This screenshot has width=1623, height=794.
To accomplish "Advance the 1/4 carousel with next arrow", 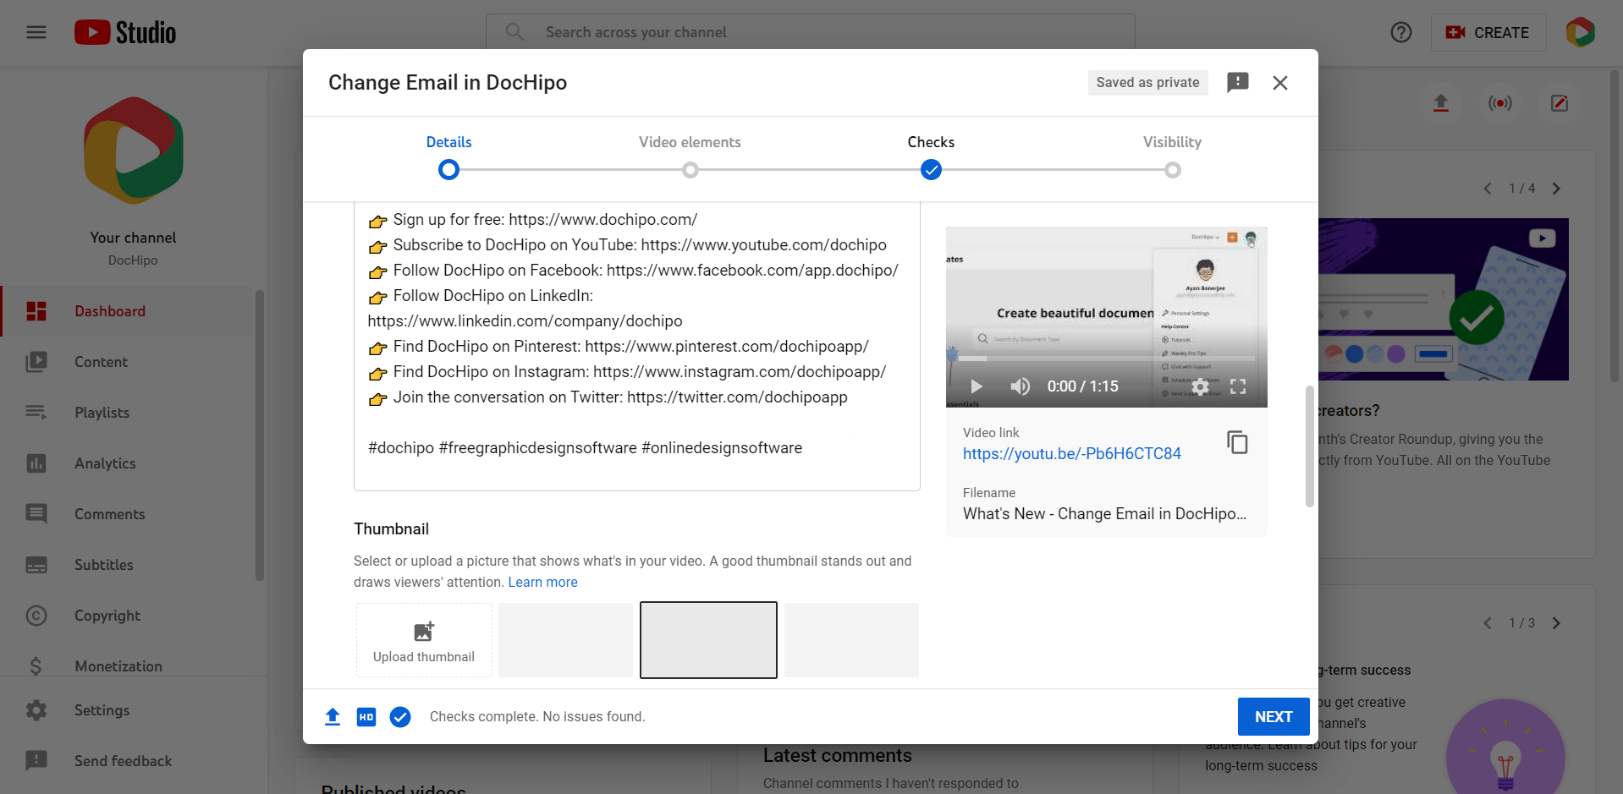I will coord(1558,189).
